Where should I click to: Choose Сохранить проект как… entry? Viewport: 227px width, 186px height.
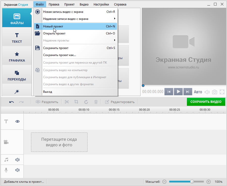(x=75, y=55)
